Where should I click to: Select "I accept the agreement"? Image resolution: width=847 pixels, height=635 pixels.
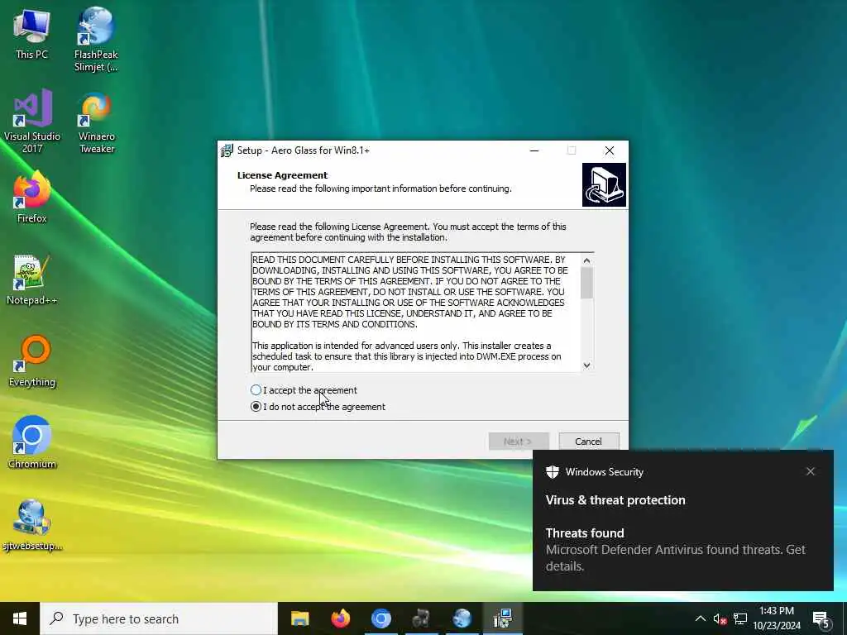(304, 390)
